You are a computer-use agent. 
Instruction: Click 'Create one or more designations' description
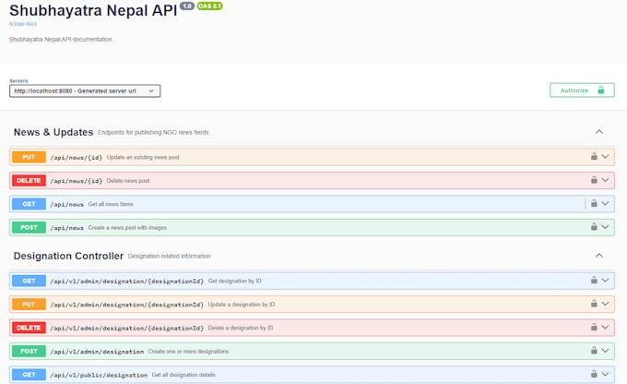click(188, 351)
